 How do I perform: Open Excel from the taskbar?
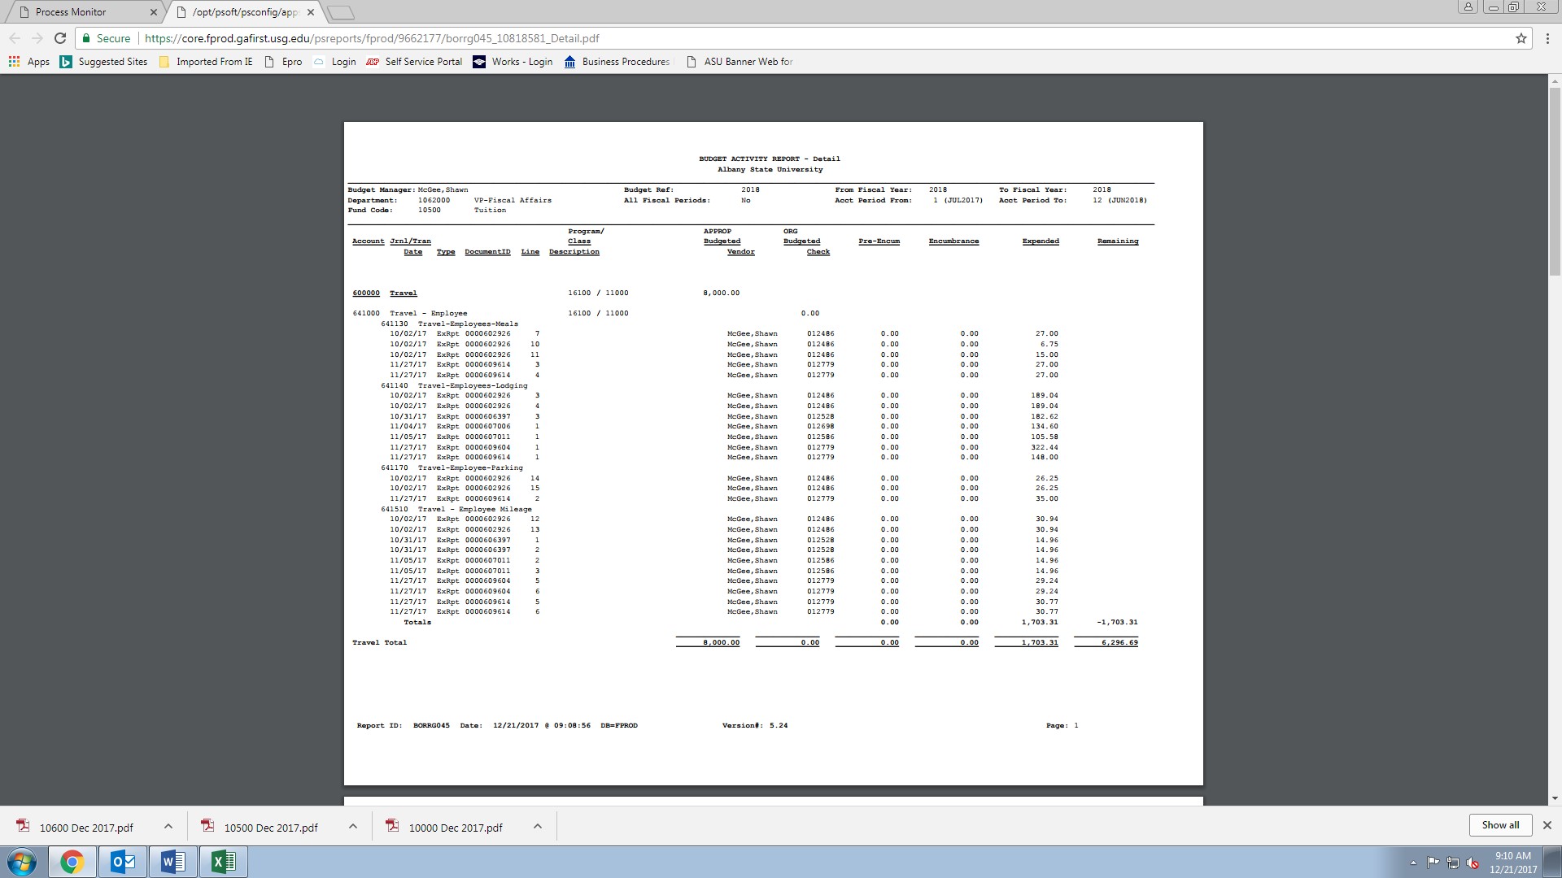224,862
